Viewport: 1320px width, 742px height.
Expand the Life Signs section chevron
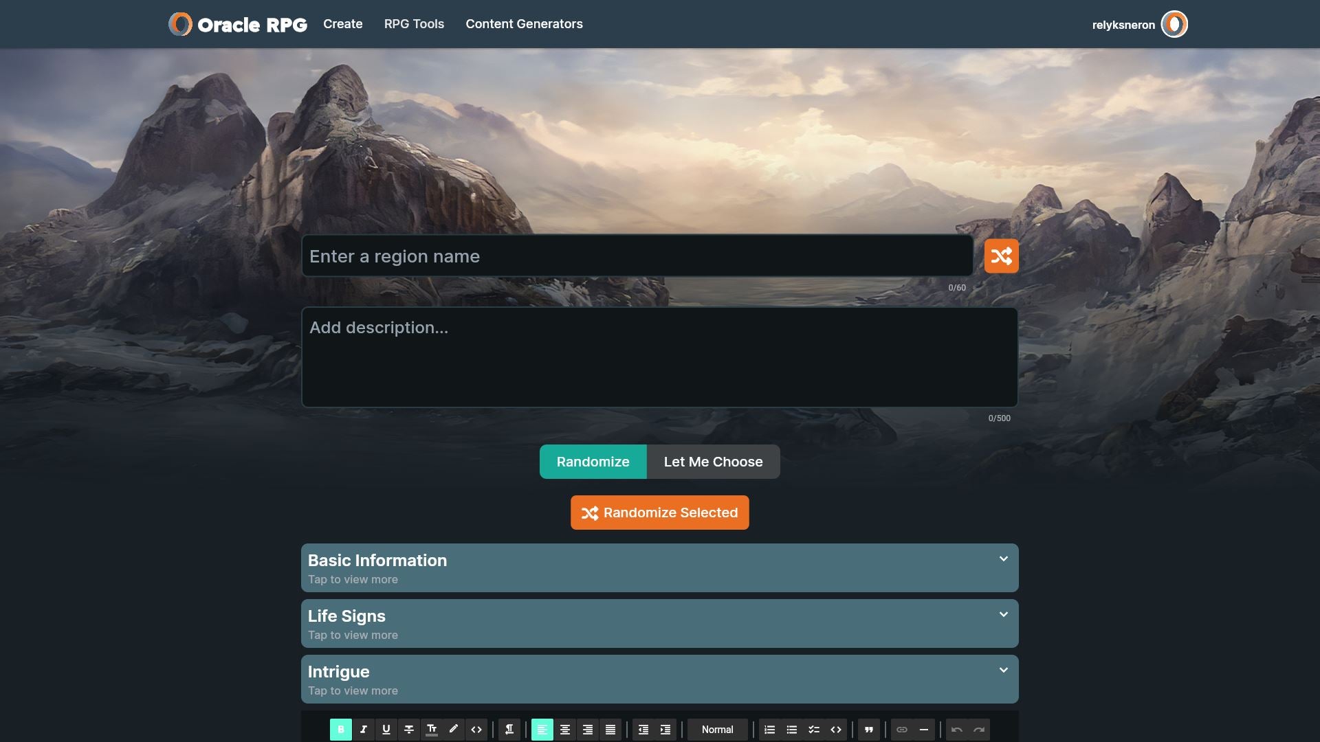click(1003, 615)
